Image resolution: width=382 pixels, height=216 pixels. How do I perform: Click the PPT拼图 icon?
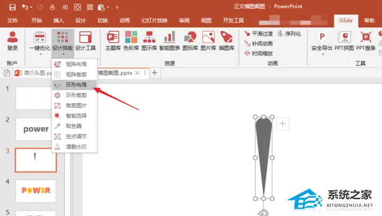(344, 37)
